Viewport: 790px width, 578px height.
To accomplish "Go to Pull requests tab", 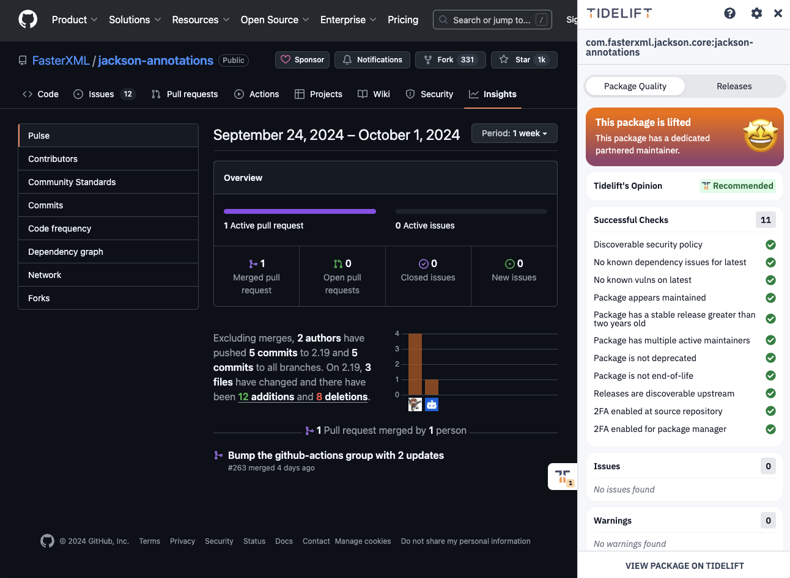I will [x=185, y=94].
